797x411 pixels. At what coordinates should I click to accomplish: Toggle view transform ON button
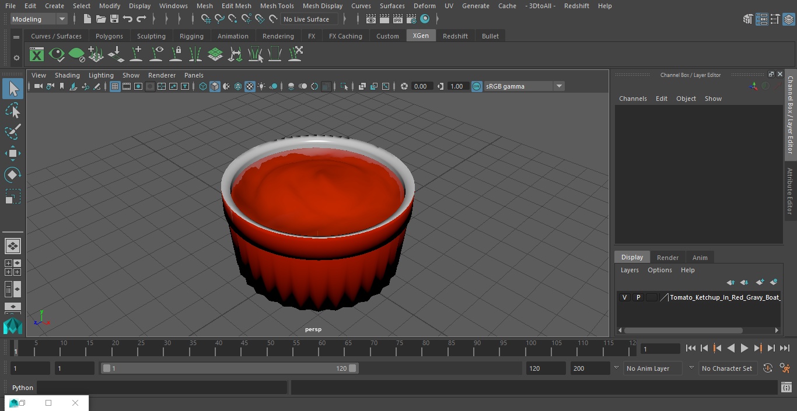(x=477, y=86)
